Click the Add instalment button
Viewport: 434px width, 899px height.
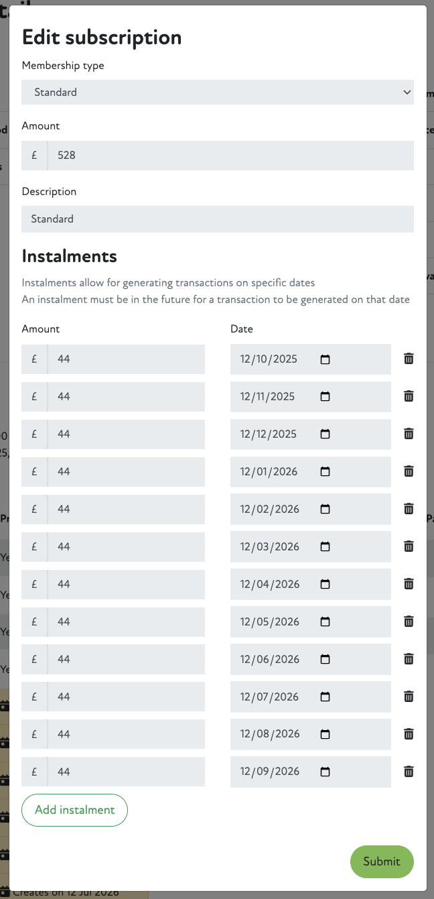click(75, 810)
